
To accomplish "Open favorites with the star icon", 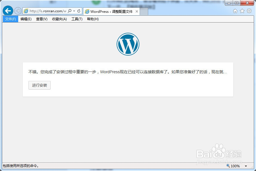I will click(242, 11).
